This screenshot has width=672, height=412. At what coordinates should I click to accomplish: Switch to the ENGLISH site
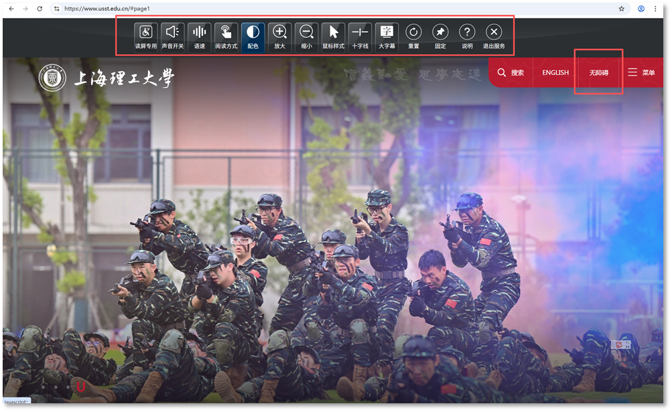(x=555, y=72)
